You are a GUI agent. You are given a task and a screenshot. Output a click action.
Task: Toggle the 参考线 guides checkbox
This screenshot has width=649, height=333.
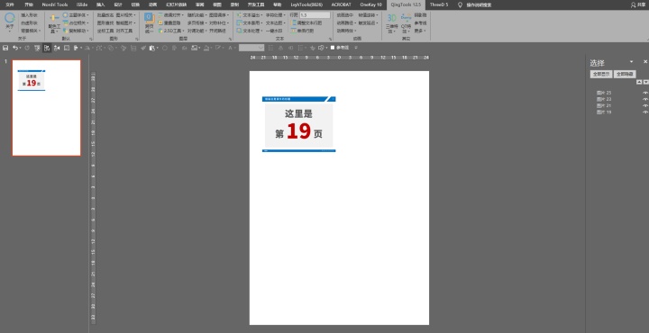click(x=333, y=48)
